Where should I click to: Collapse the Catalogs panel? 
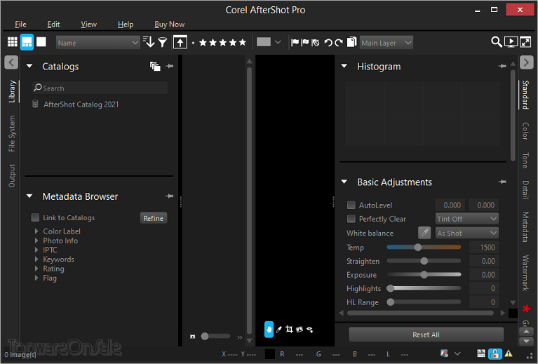29,66
